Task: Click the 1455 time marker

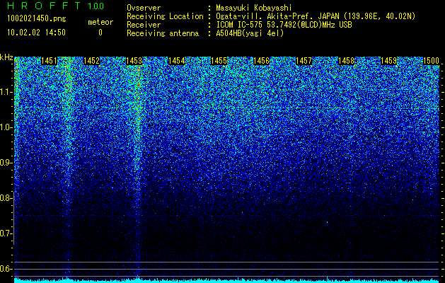Action: [219, 61]
